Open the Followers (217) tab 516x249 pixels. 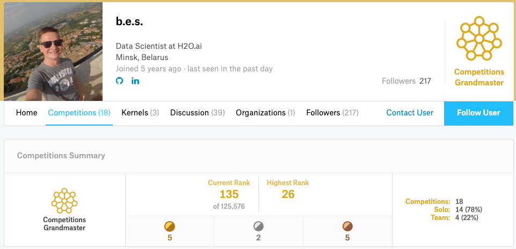(x=332, y=113)
